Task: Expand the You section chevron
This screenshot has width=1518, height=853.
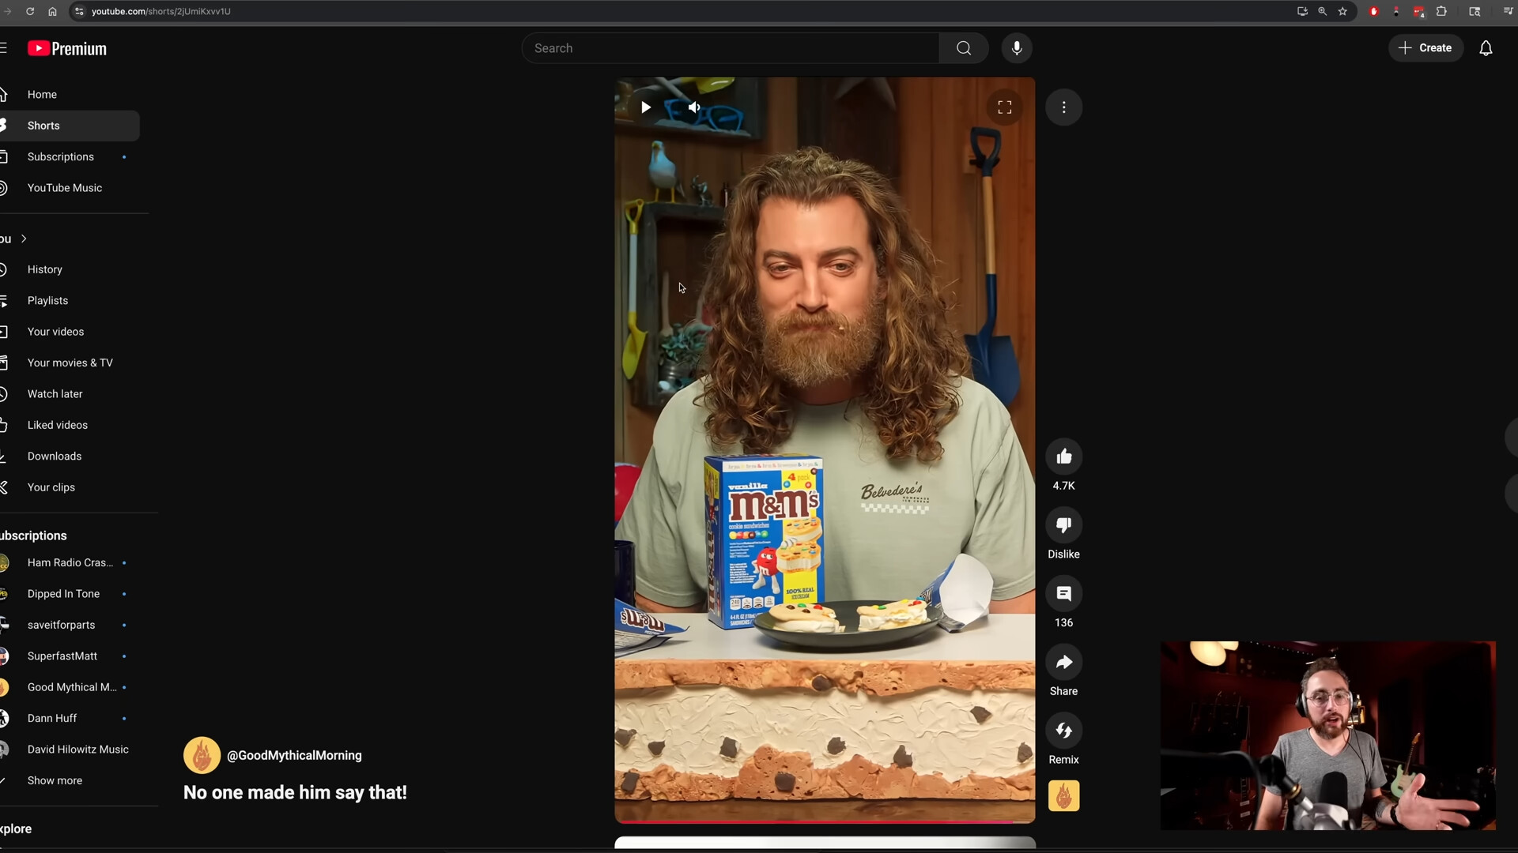Action: pos(24,239)
